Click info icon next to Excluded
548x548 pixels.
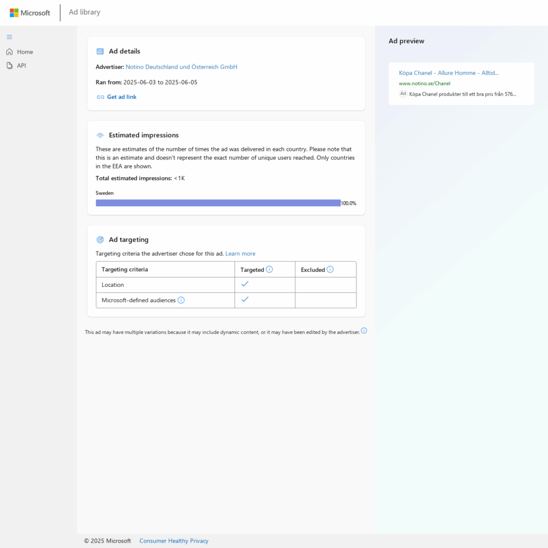point(330,270)
